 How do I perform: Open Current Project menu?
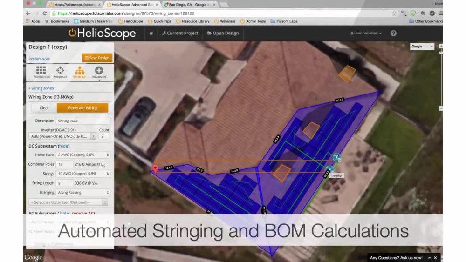tap(180, 33)
